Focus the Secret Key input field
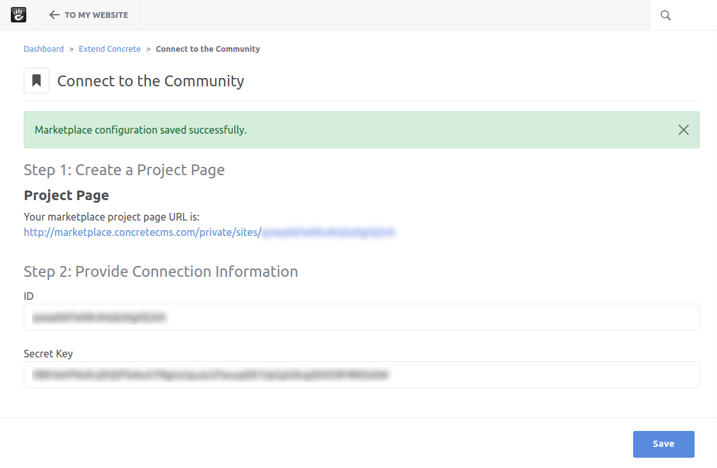Viewport: 717px width, 468px height. (361, 375)
